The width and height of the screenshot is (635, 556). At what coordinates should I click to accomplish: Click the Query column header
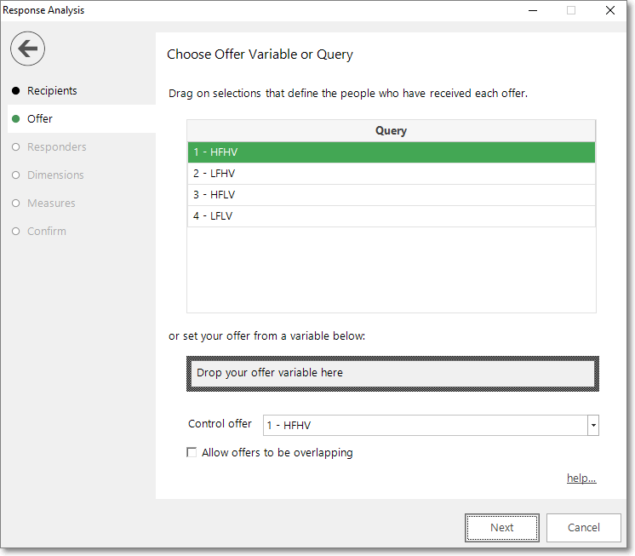click(x=392, y=131)
